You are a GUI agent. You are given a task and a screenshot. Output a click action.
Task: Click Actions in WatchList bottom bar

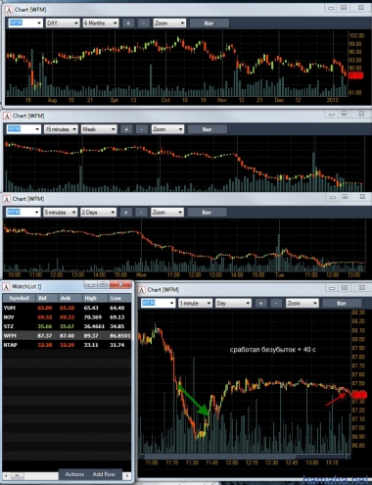click(74, 474)
